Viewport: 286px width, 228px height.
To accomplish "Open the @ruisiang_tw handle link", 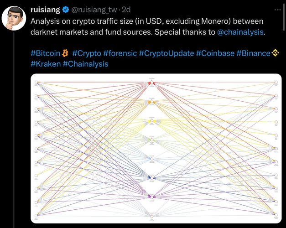I will 94,10.
